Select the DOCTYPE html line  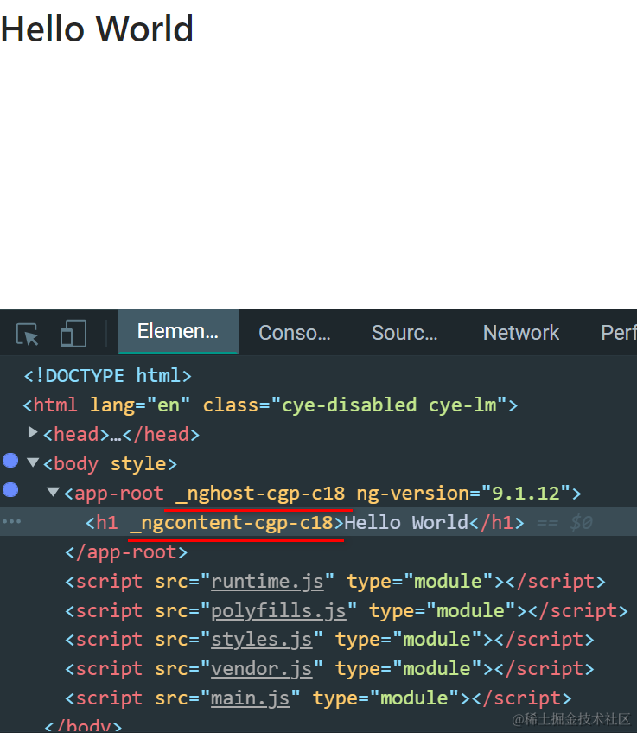click(107, 376)
